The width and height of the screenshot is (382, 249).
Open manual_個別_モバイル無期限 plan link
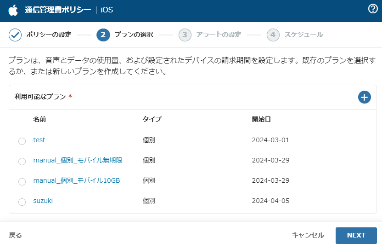click(78, 160)
